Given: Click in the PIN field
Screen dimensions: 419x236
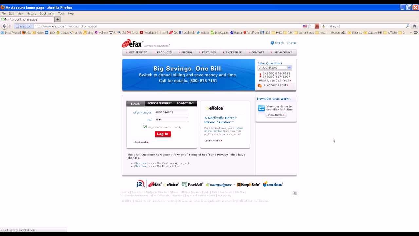Looking at the screenshot, I should click(x=171, y=120).
